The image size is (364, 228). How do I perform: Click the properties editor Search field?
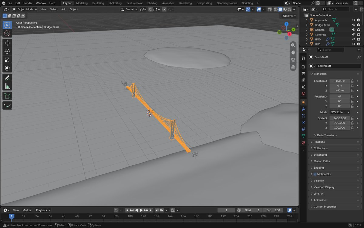click(331, 50)
